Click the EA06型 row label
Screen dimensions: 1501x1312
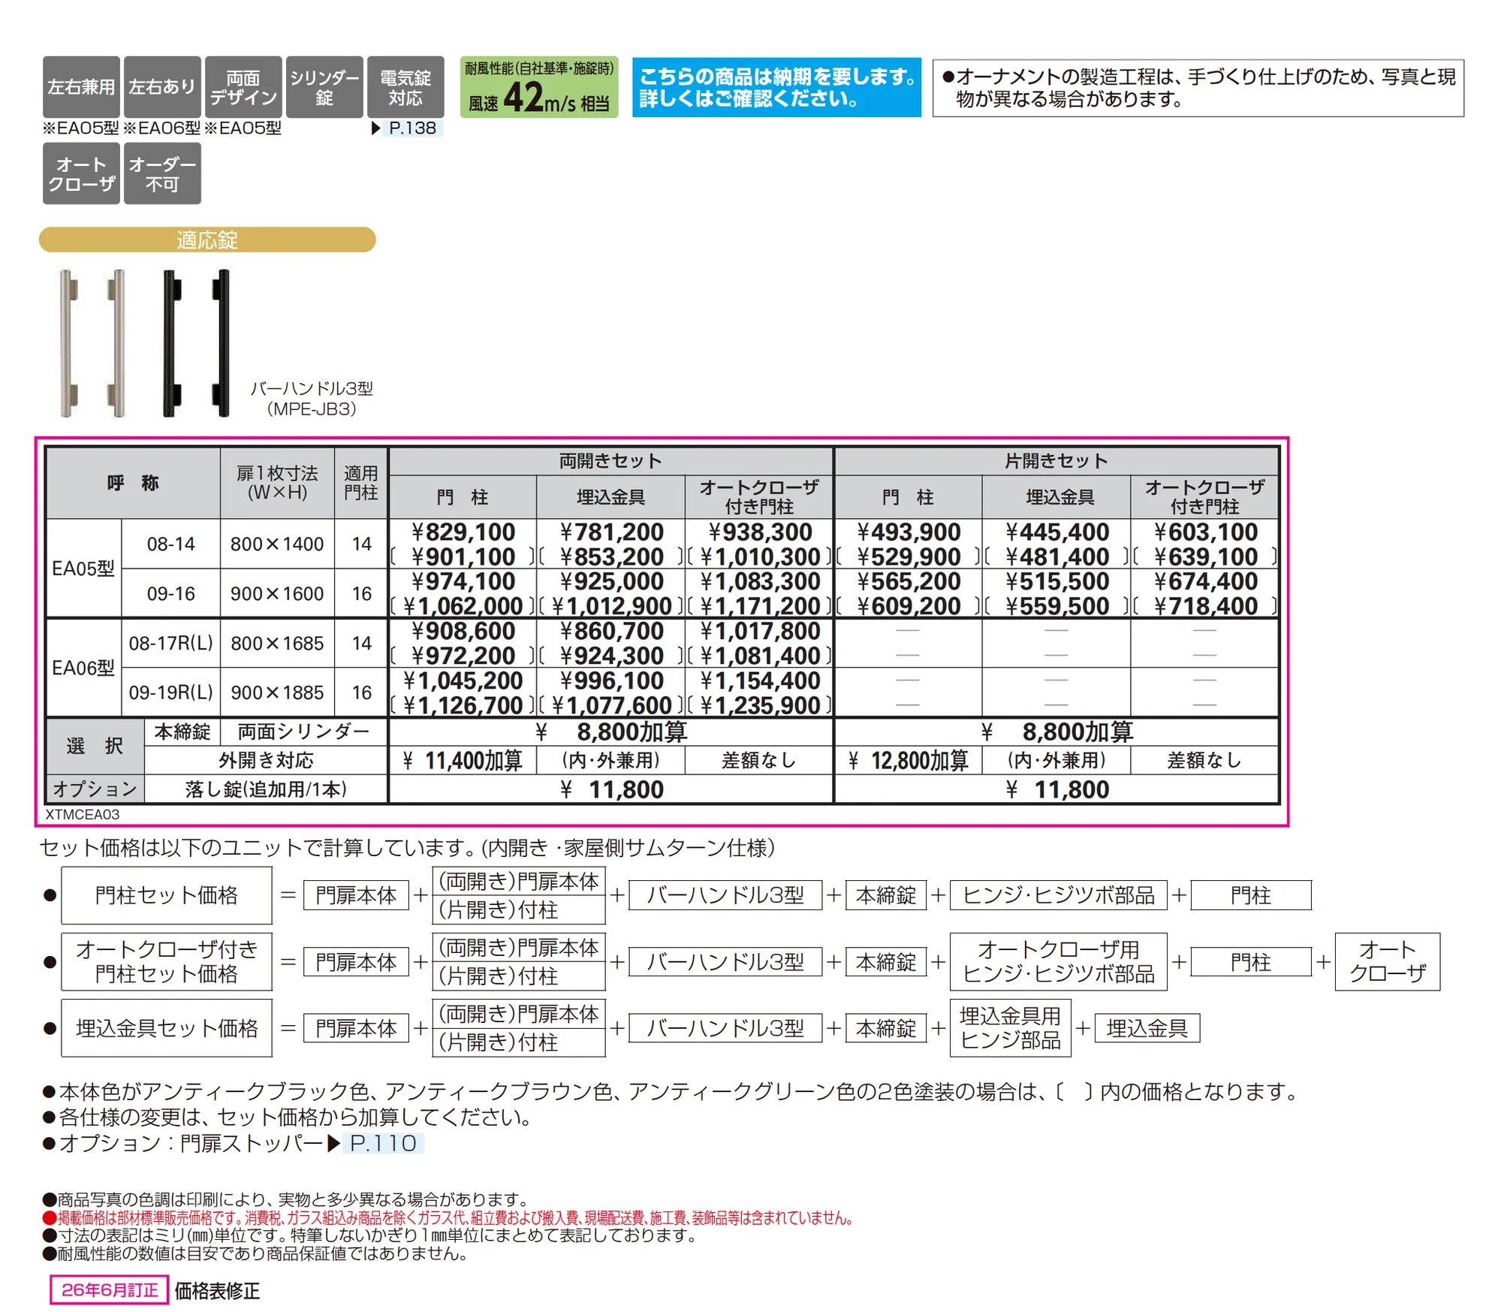[x=83, y=668]
